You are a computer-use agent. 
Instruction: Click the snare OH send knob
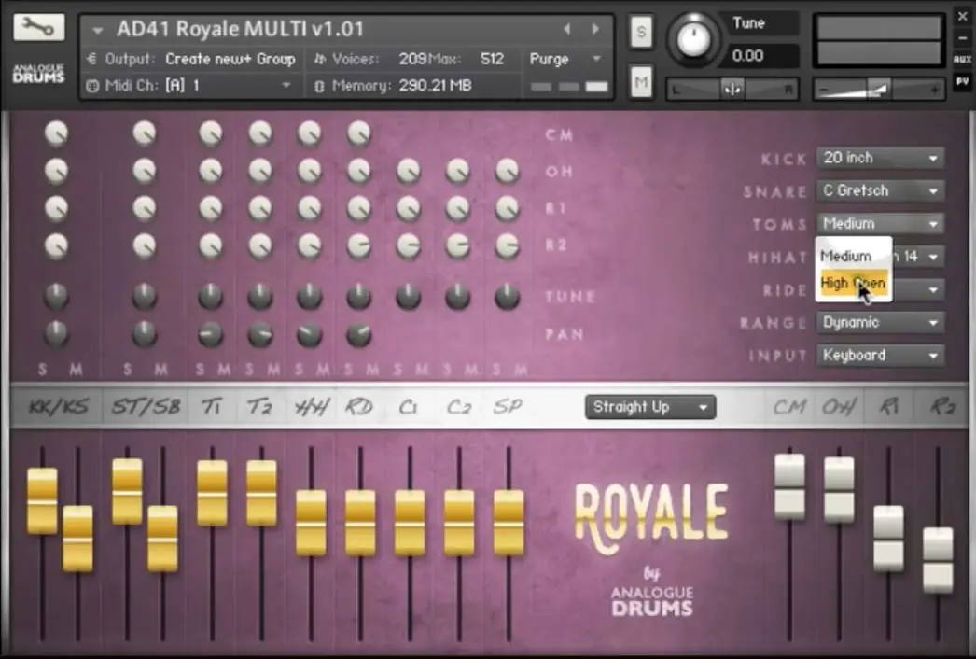145,171
